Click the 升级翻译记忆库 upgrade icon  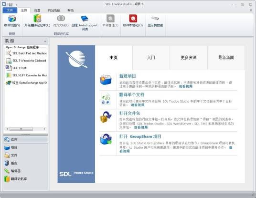tap(37, 18)
